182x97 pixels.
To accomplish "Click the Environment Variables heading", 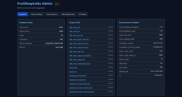I will 129,23.
